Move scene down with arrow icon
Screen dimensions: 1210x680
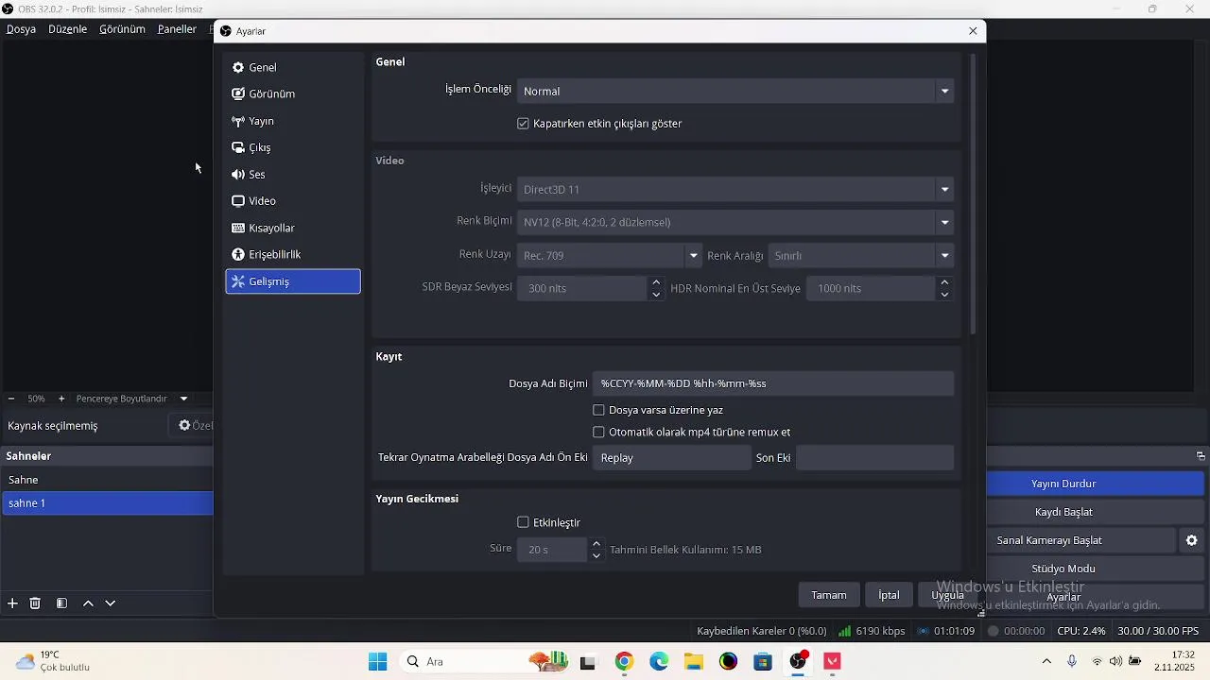click(111, 603)
